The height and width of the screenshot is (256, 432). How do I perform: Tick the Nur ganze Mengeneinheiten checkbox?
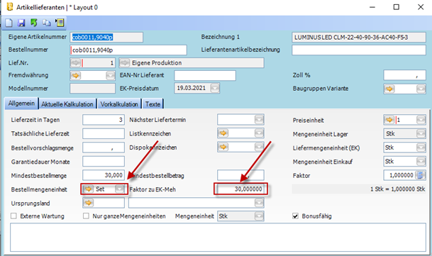(86, 216)
